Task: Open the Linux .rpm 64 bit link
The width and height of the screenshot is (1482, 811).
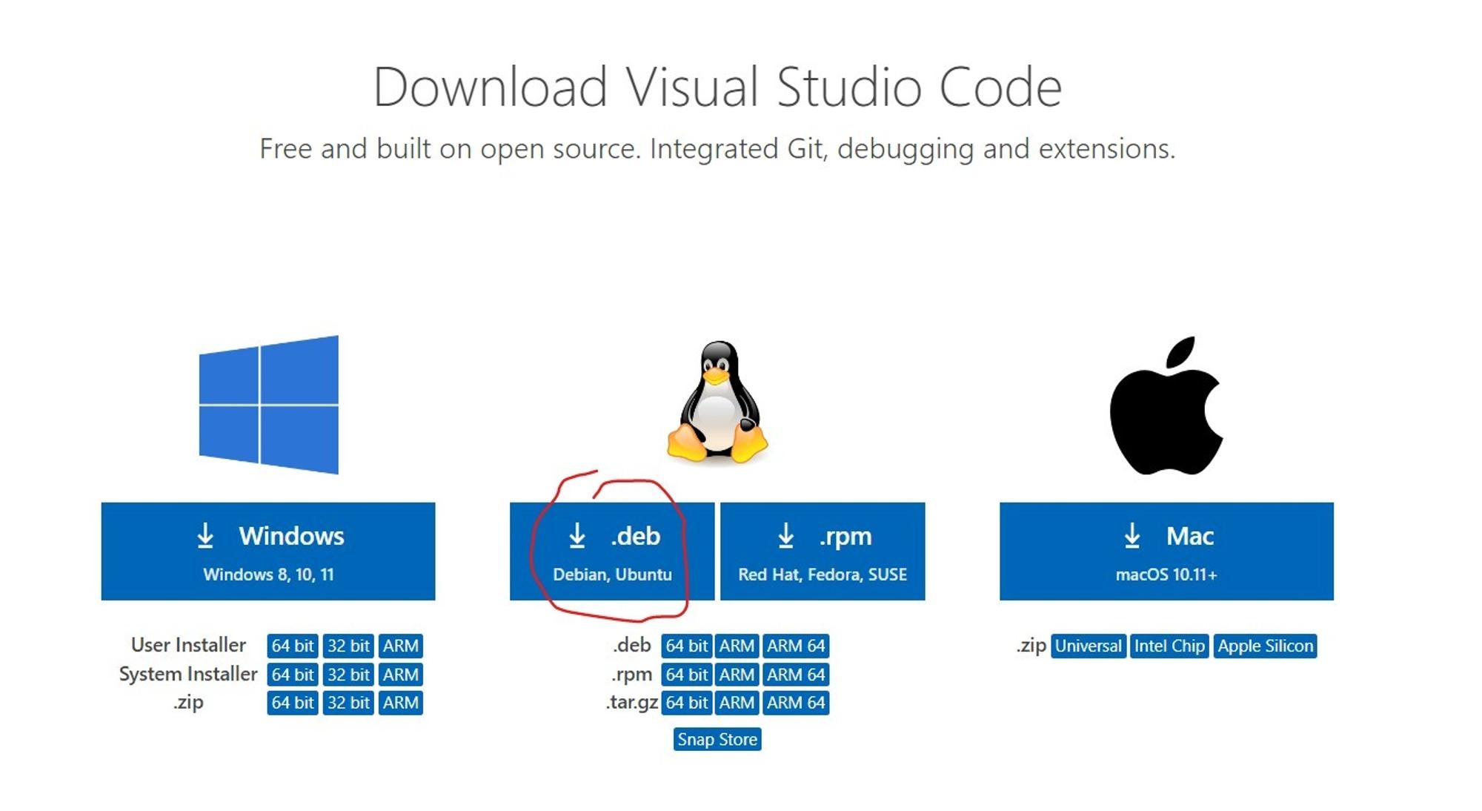Action: coord(687,675)
